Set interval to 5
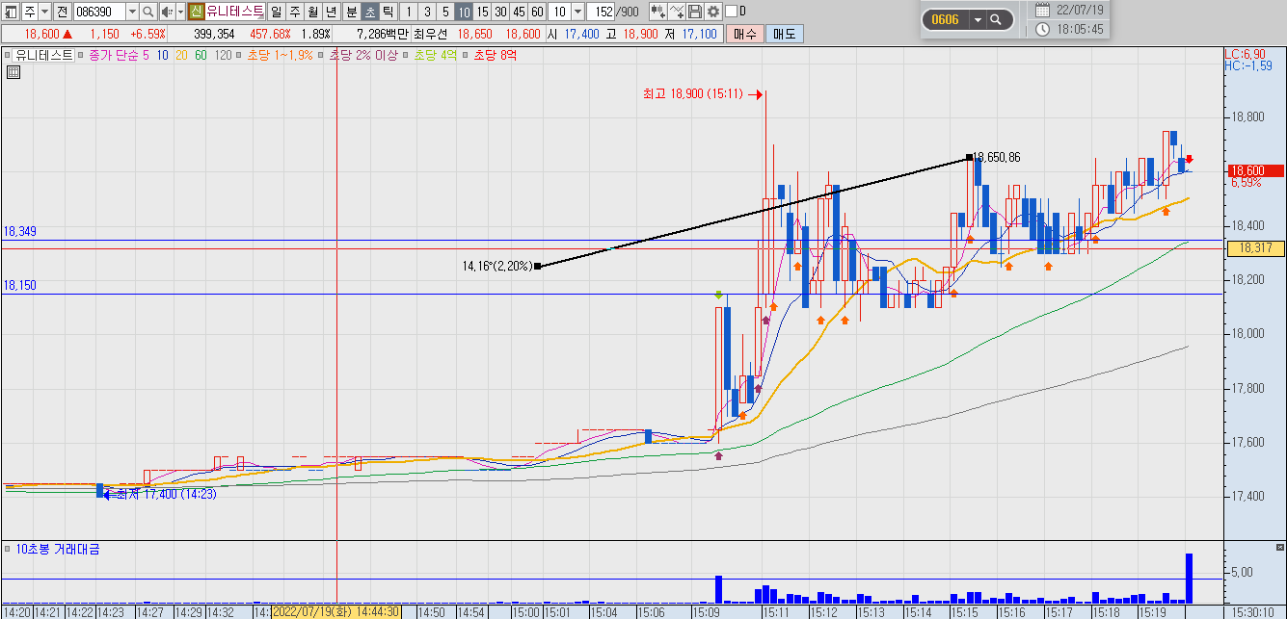The width and height of the screenshot is (1287, 619). pos(445,12)
